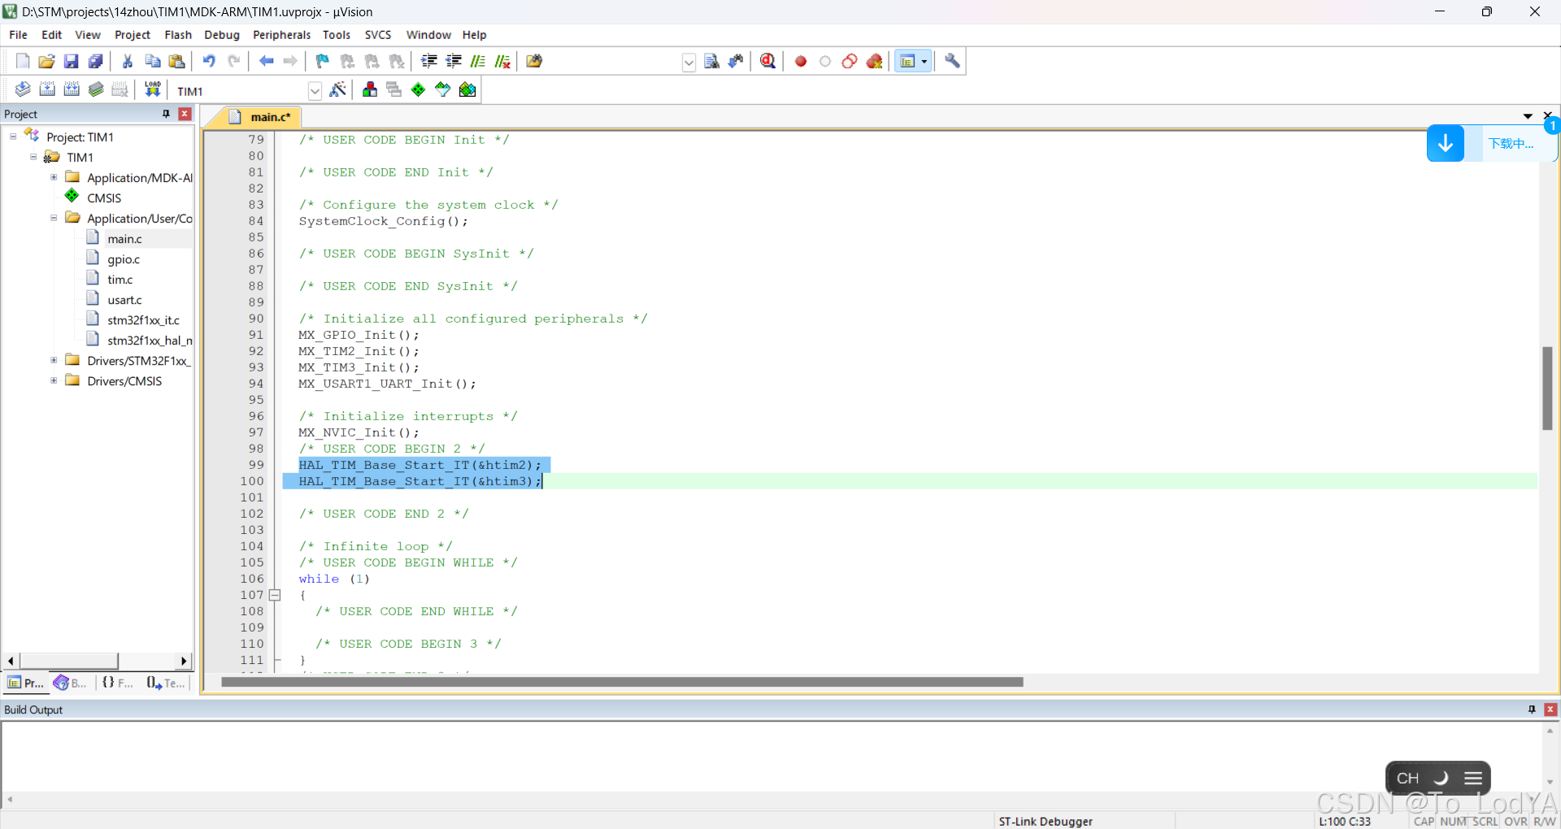Click the editor horizontal scrollbar thumb

click(622, 682)
